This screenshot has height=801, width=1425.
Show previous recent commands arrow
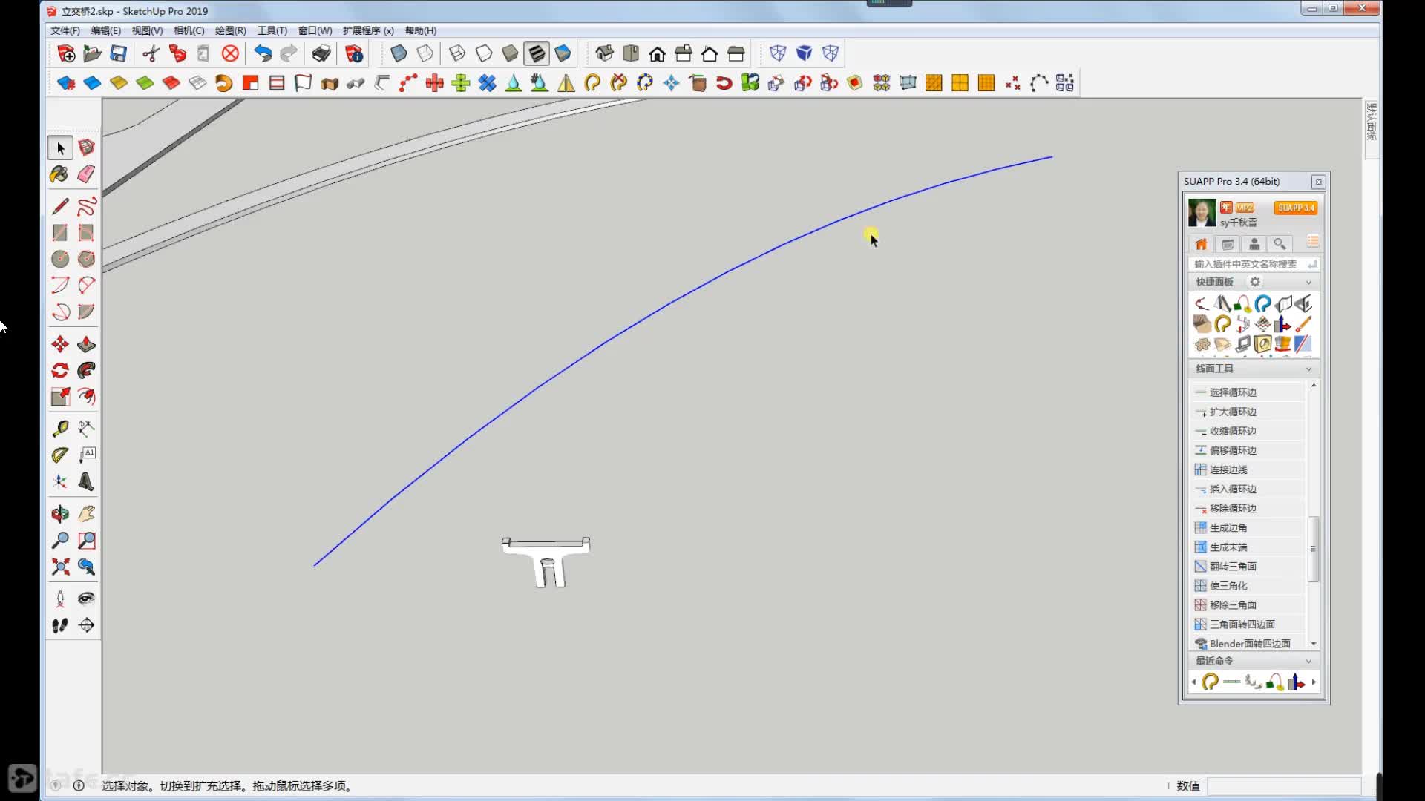pos(1193,682)
